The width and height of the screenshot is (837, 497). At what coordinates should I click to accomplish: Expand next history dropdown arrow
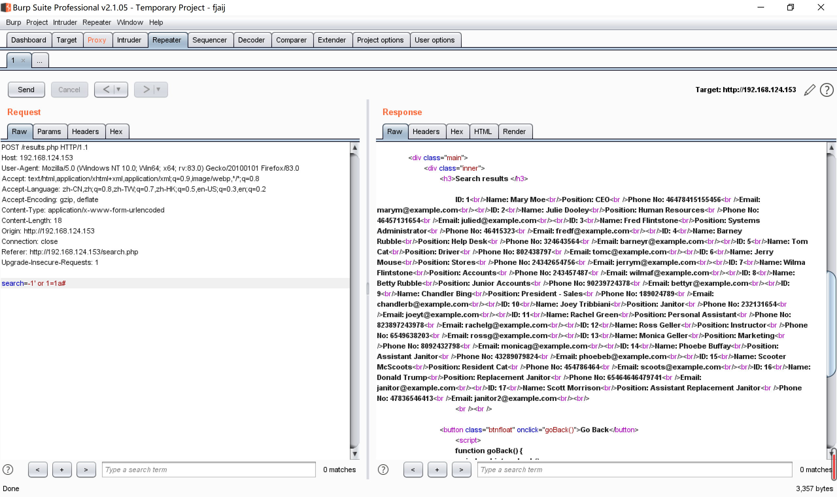click(159, 89)
